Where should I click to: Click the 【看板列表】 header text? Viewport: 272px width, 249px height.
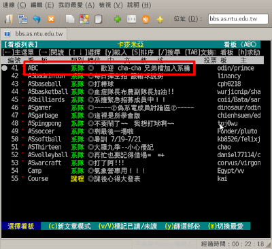click(x=20, y=44)
